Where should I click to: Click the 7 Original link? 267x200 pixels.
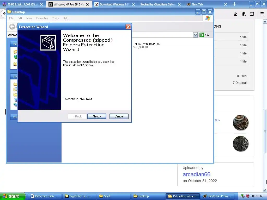tap(240, 83)
